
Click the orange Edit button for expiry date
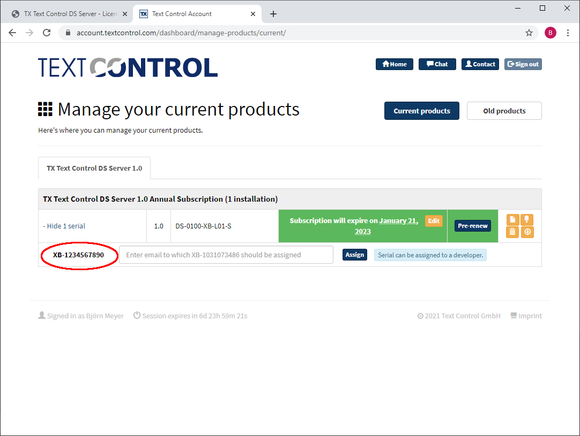tap(434, 221)
